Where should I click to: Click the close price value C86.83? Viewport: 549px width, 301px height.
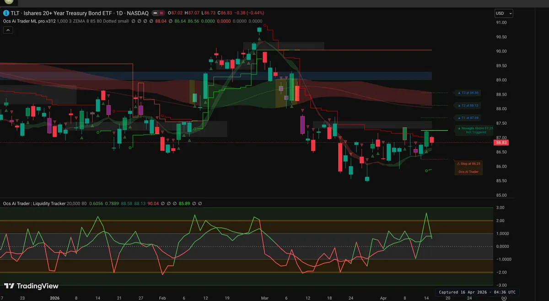pos(225,13)
